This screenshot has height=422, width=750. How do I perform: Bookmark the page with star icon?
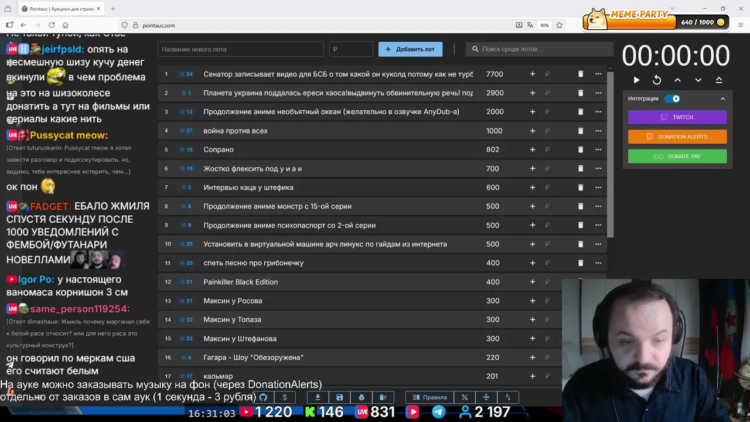click(x=560, y=25)
